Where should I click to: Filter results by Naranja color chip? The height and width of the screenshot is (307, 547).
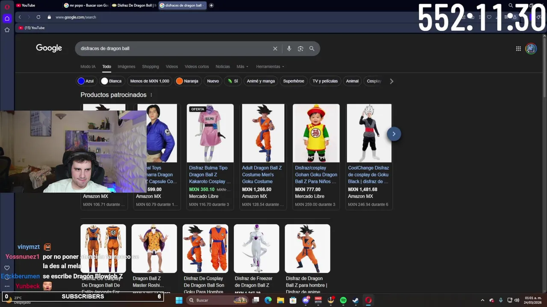click(187, 81)
